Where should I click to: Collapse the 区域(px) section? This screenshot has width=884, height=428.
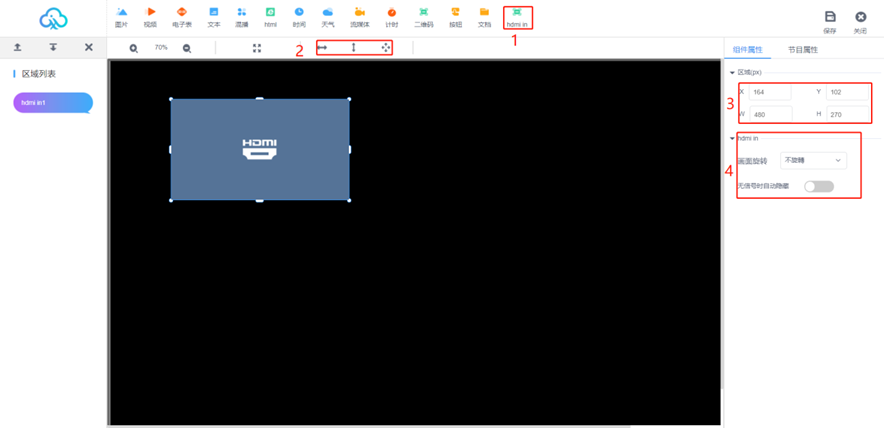[x=733, y=73]
